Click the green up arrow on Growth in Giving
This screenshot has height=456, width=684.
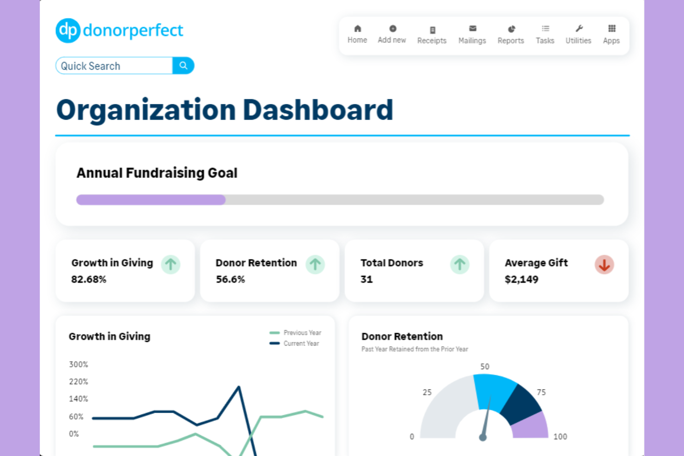click(171, 265)
